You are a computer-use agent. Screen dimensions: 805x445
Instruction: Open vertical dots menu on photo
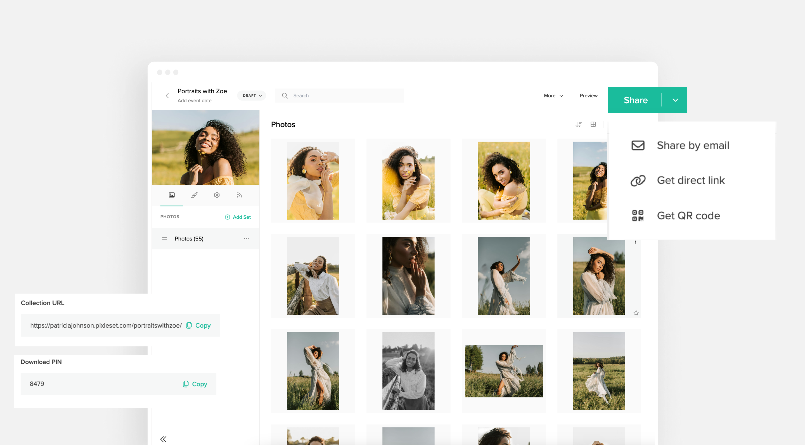coord(635,242)
